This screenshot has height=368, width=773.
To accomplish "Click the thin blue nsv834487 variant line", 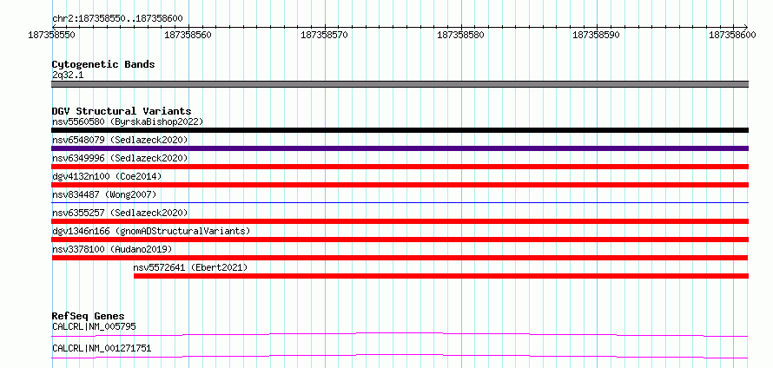I will [x=400, y=202].
